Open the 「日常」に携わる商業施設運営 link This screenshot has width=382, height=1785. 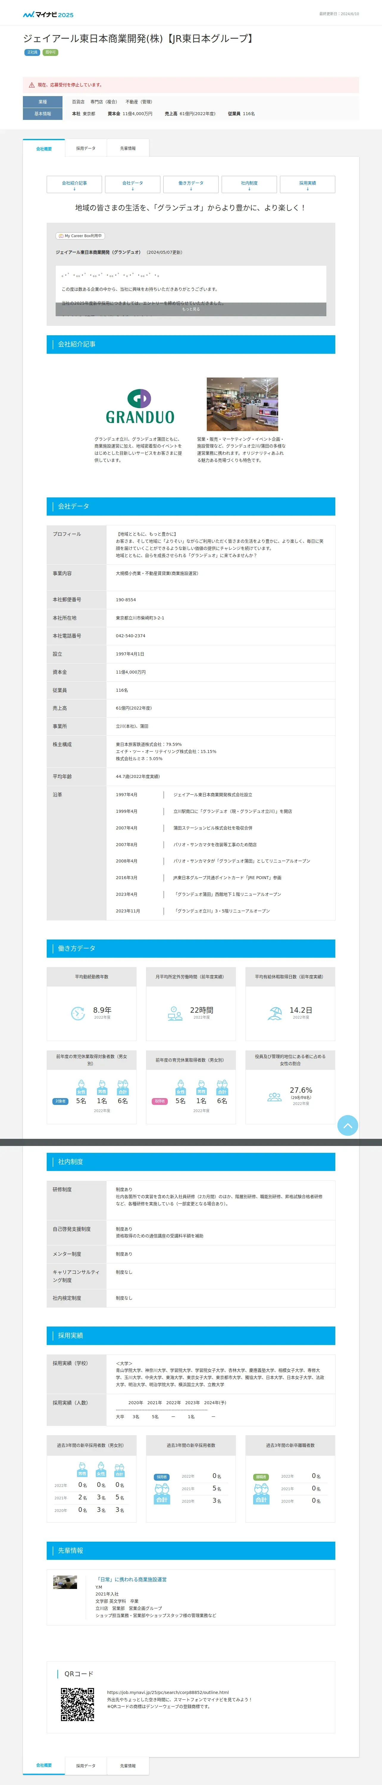[x=131, y=1579]
